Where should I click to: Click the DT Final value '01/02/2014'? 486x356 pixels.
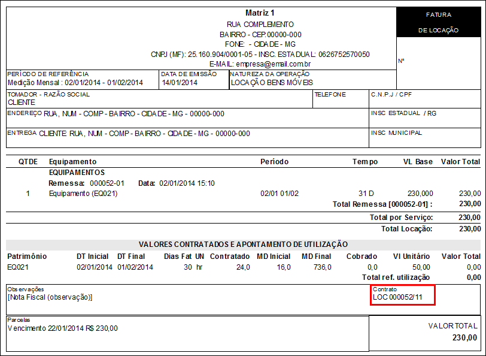135,267
